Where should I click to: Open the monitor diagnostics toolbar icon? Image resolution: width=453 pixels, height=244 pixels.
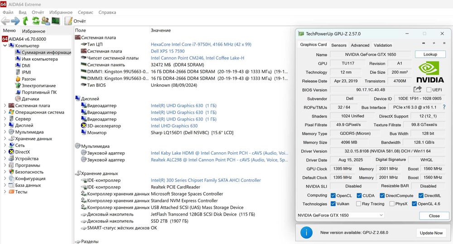click(x=56, y=21)
